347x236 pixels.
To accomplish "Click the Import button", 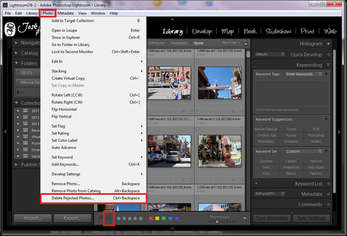I will coord(33,218).
